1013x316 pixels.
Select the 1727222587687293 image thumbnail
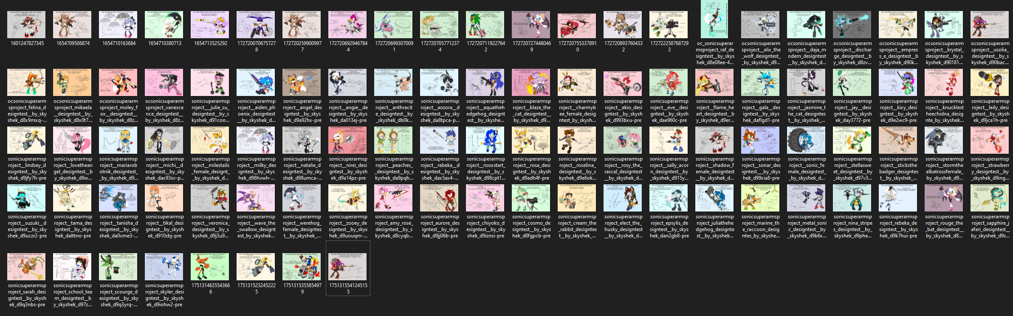point(669,25)
